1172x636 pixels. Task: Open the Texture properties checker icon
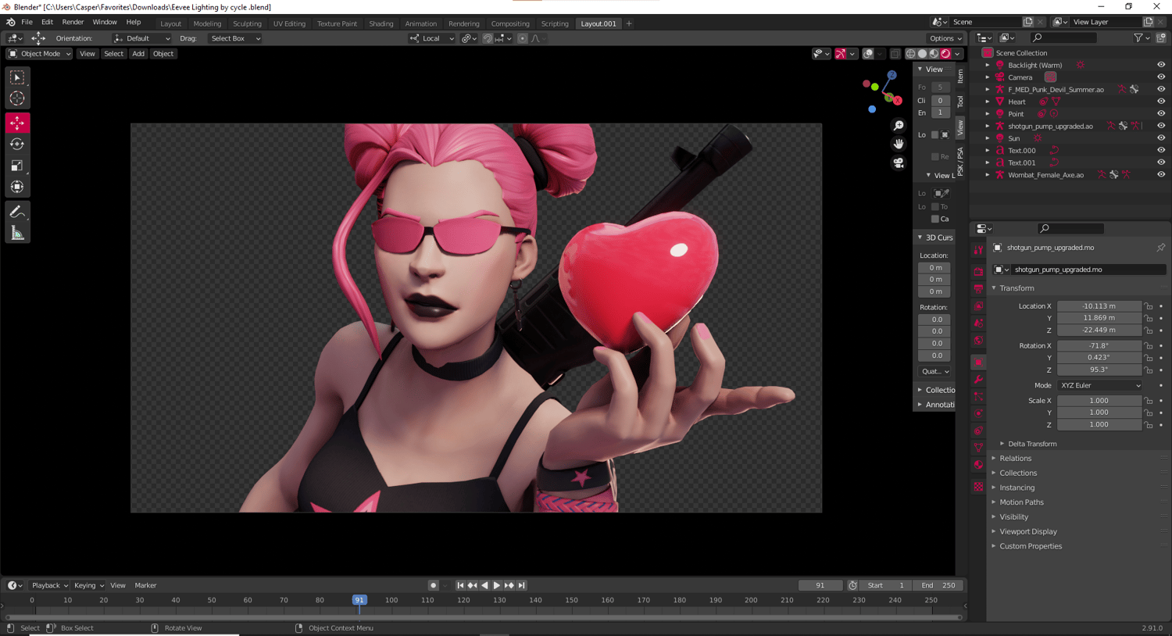point(978,487)
